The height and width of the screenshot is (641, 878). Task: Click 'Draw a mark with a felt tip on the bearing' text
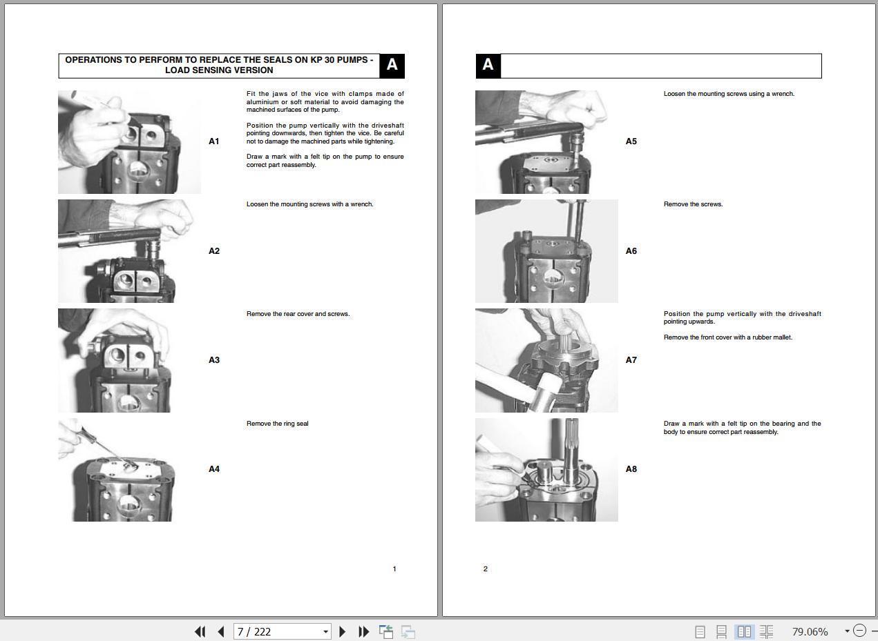click(743, 428)
